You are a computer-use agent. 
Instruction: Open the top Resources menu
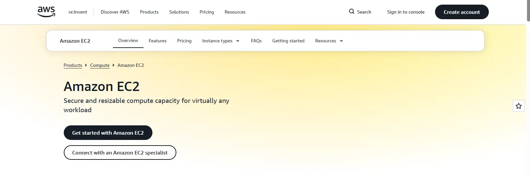[235, 12]
